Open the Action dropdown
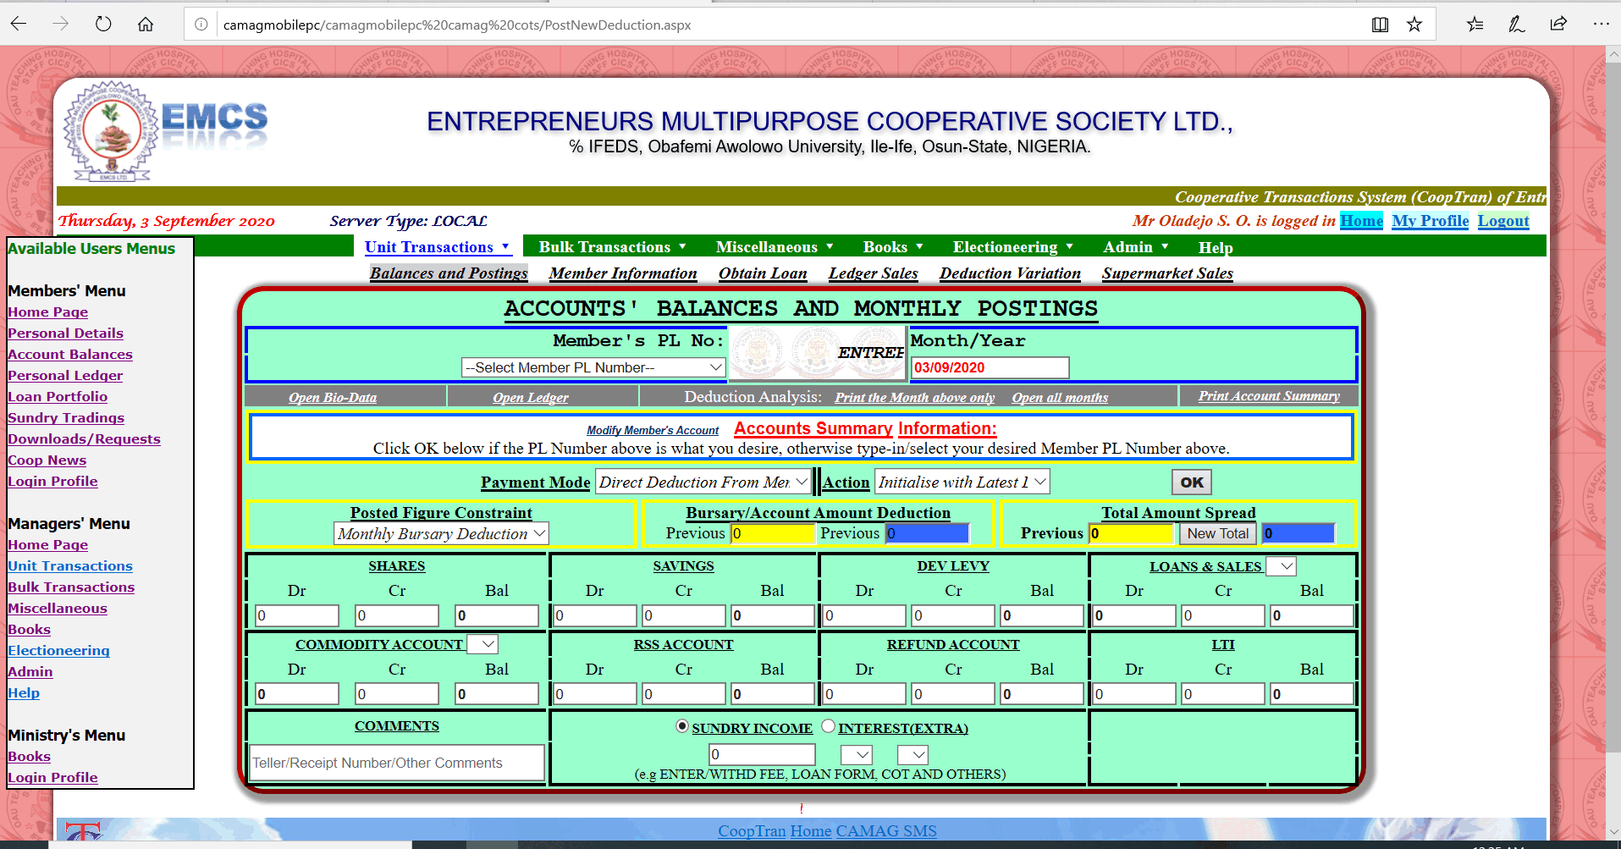Screen dimensions: 1621x849 point(962,482)
